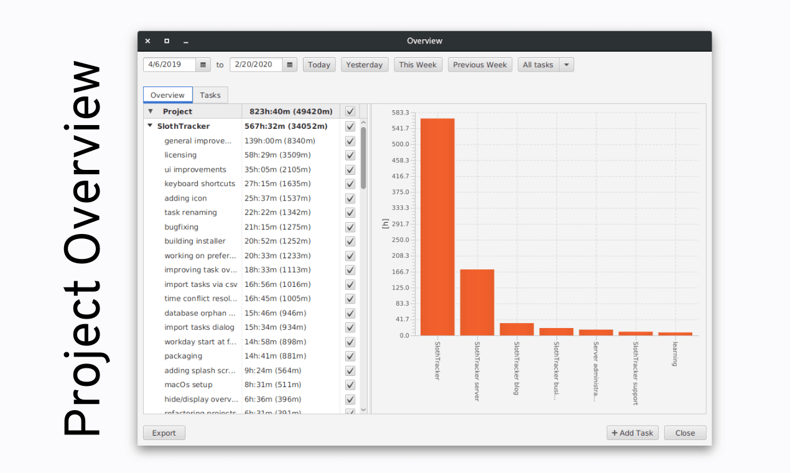This screenshot has height=473, width=790.
Task: Open calendar picker for end date 2/20/2020
Action: 290,65
